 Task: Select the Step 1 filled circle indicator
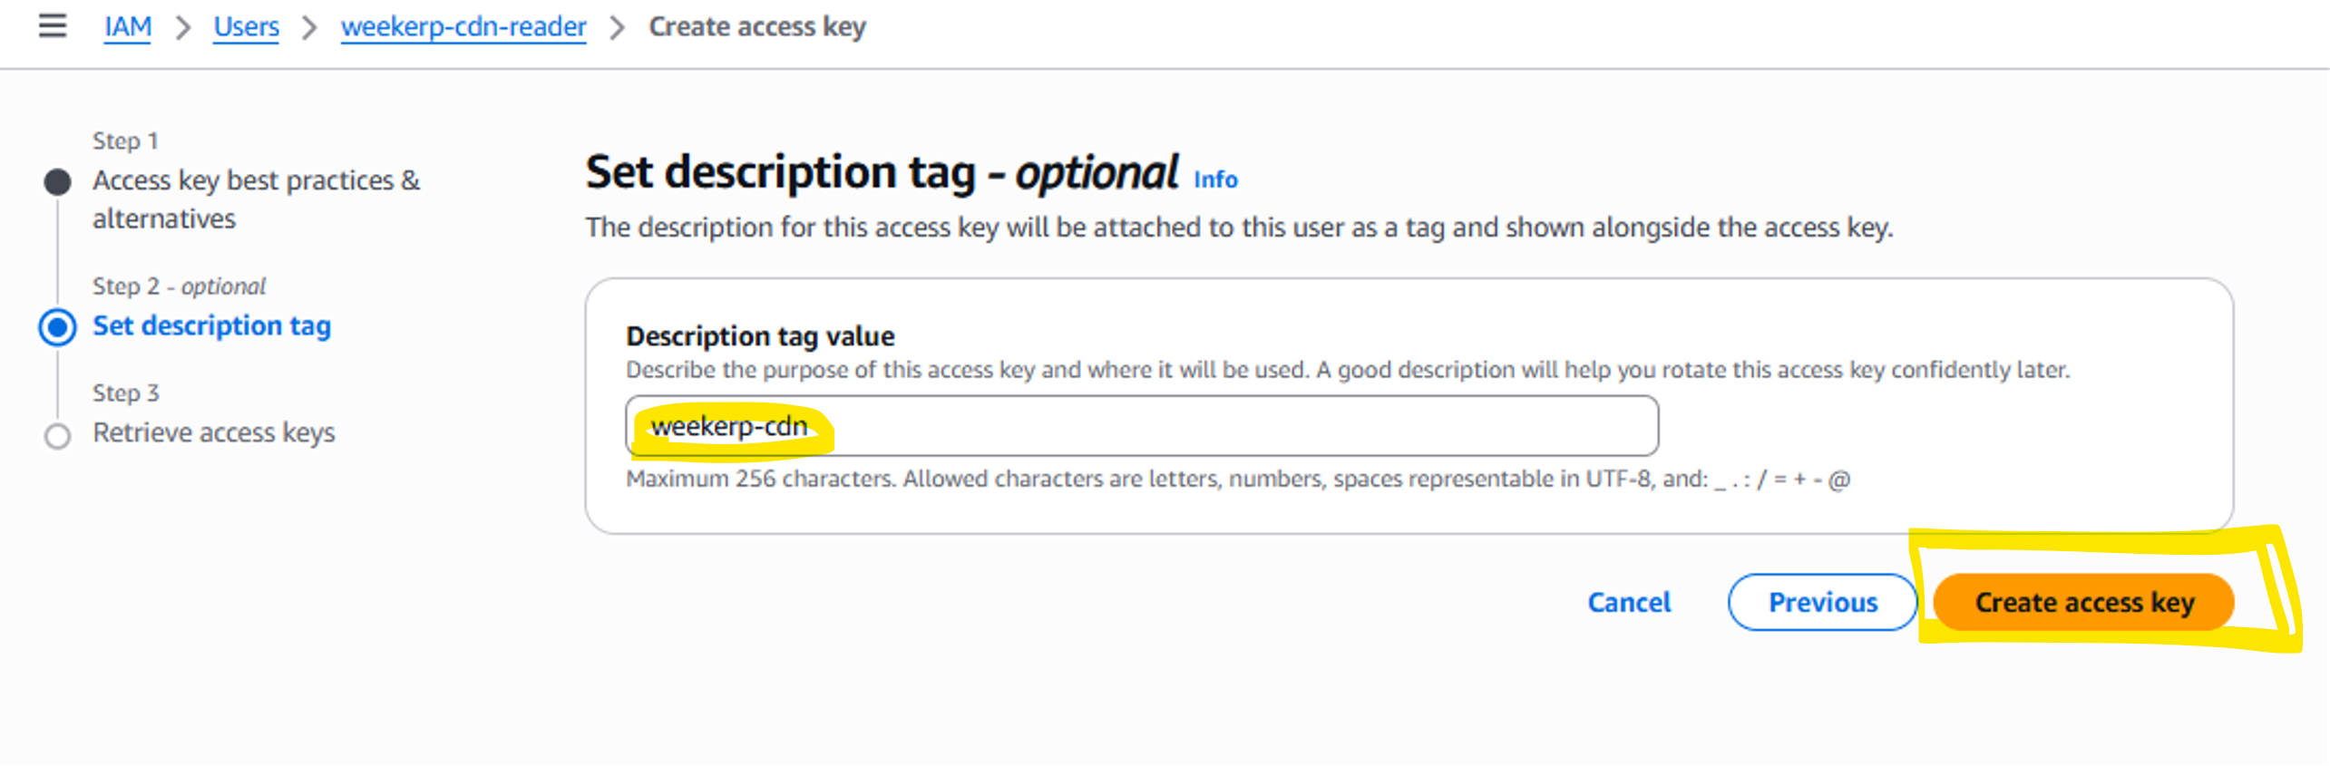57,182
